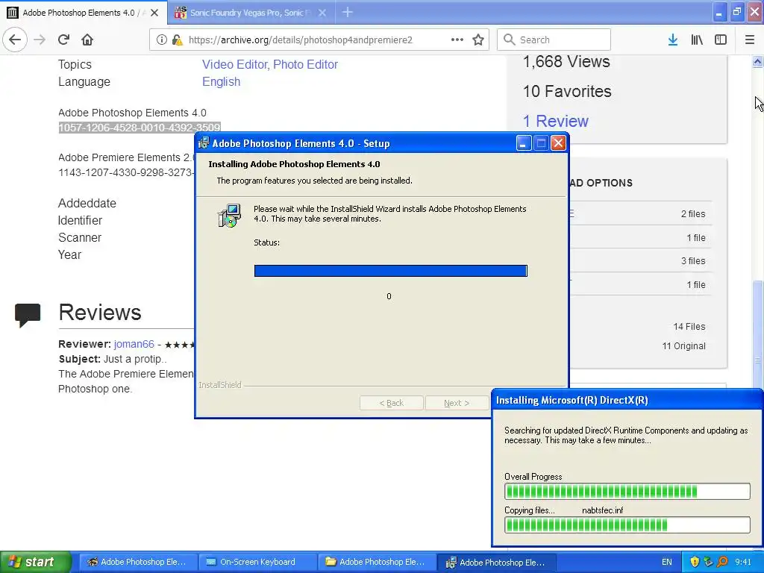This screenshot has height=573, width=764.
Task: Open Firefox hamburger menu
Action: click(750, 40)
